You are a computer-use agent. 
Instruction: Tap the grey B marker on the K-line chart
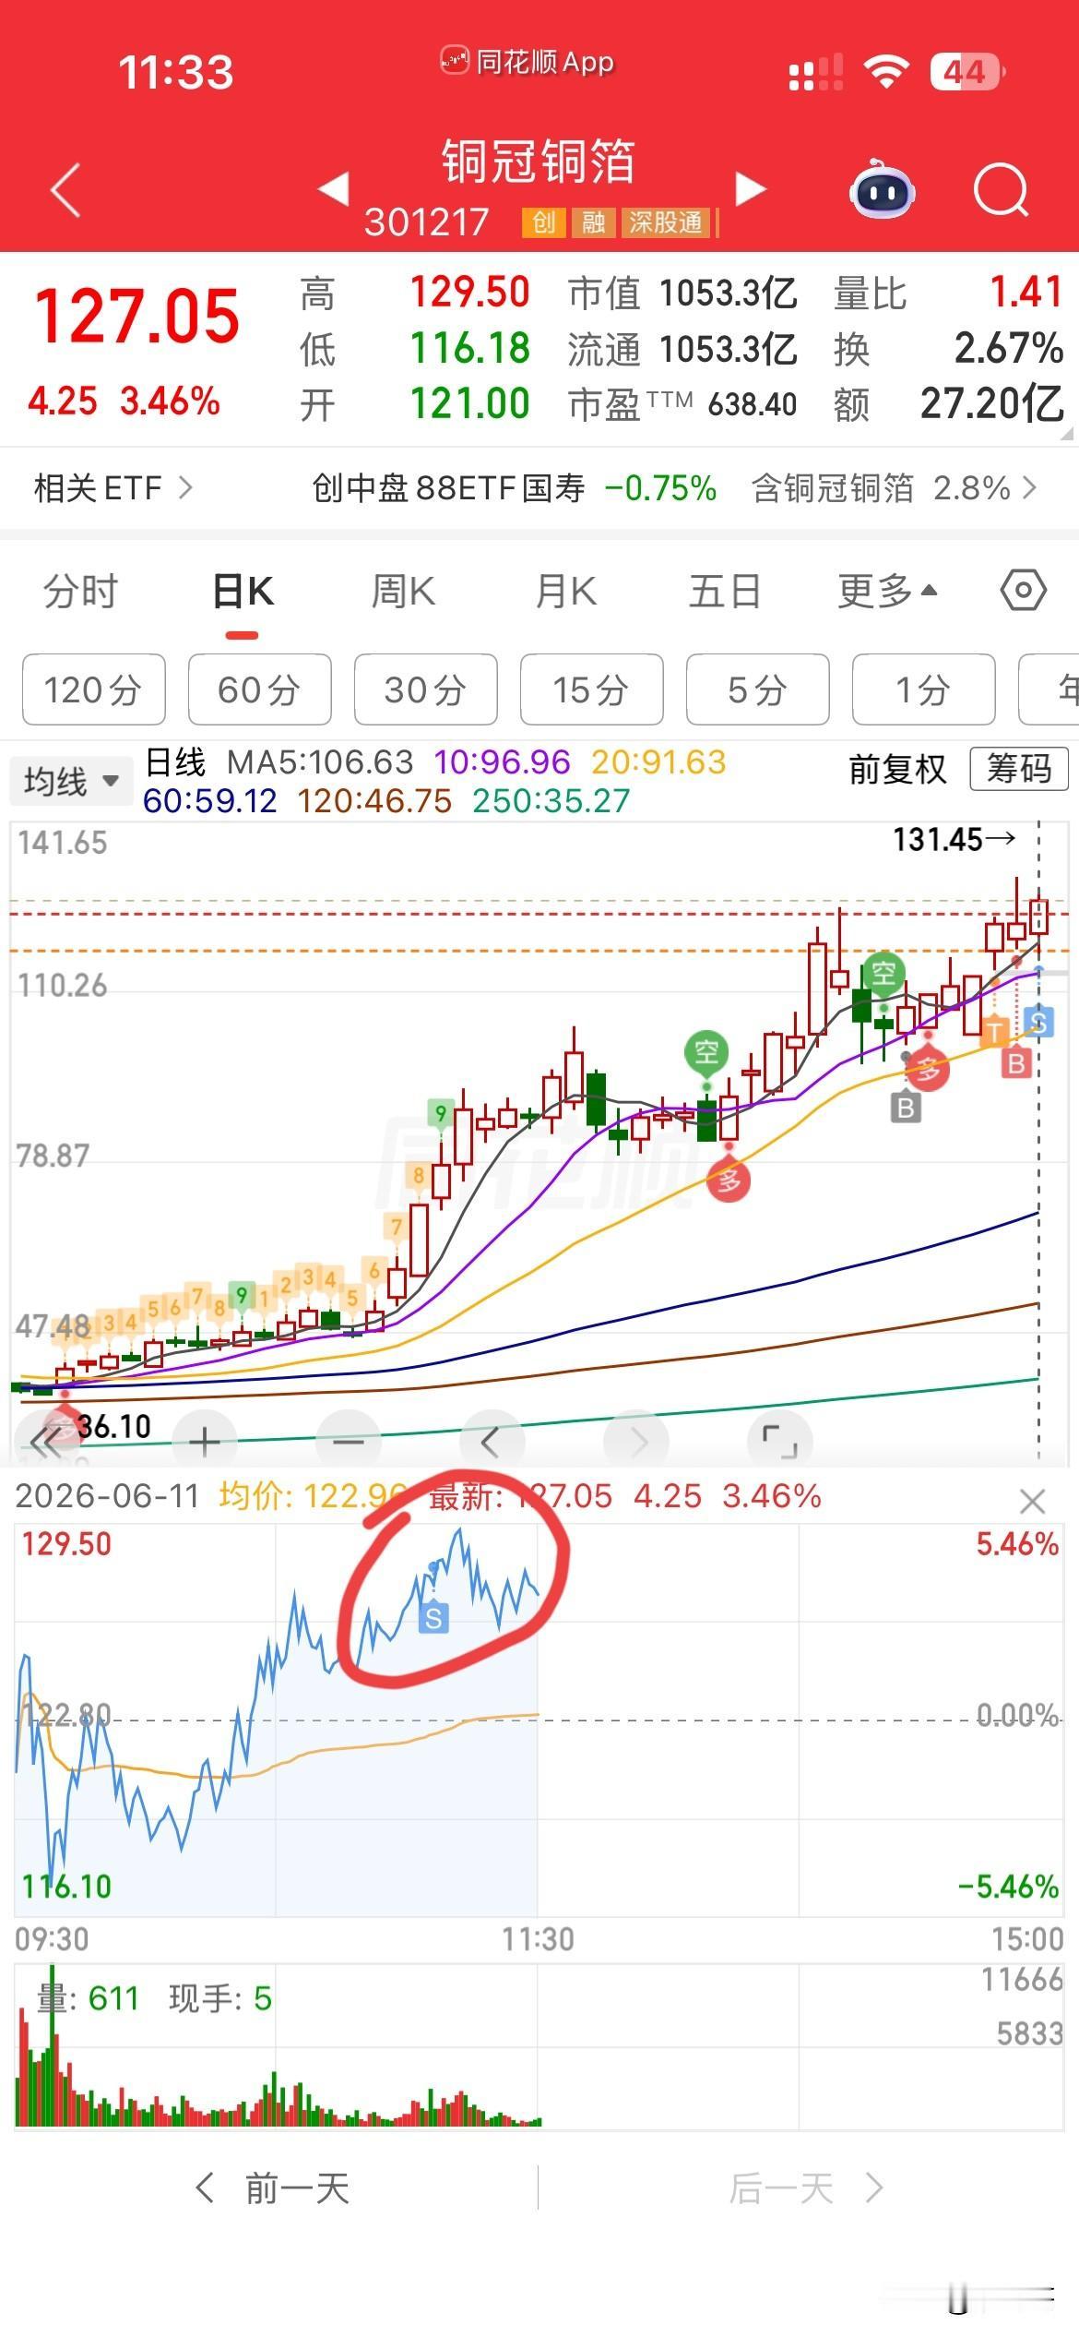906,1107
